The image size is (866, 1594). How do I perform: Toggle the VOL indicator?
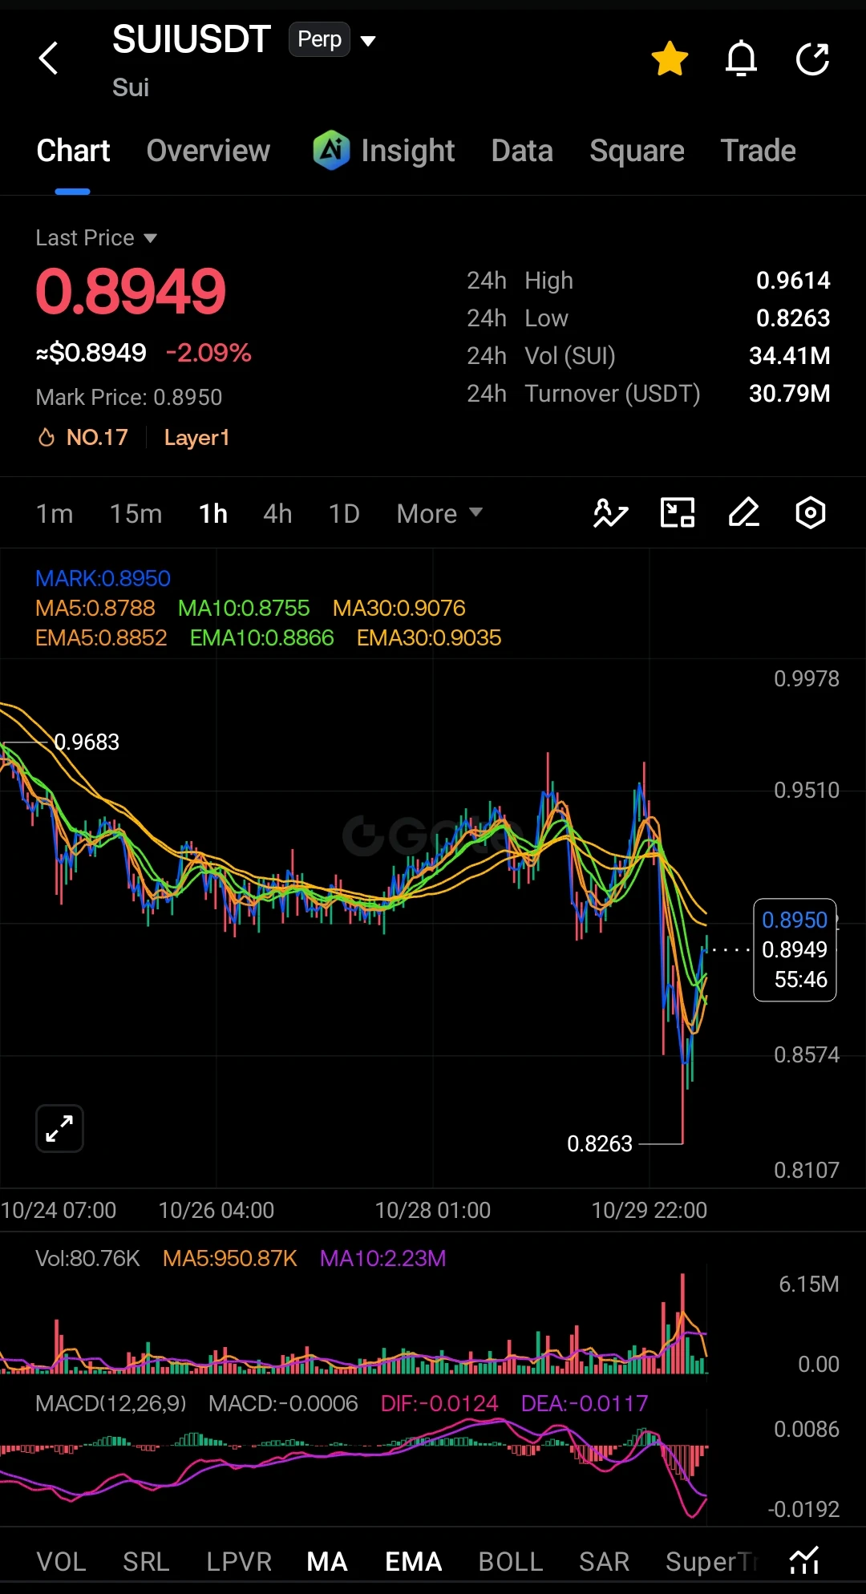pyautogui.click(x=62, y=1562)
